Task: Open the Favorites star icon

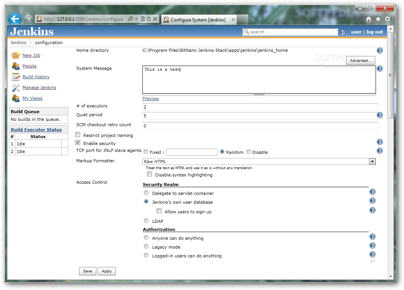Action: [x=378, y=19]
